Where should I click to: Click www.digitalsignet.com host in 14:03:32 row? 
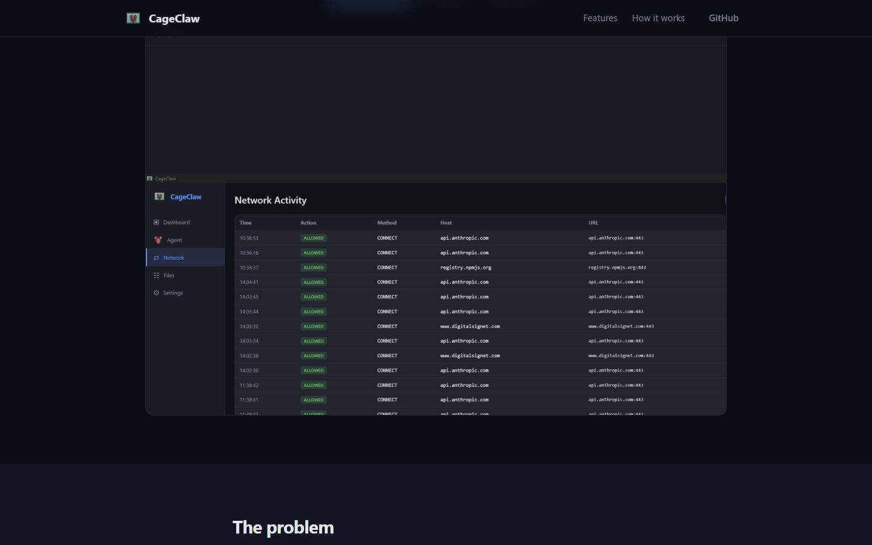[x=470, y=326]
